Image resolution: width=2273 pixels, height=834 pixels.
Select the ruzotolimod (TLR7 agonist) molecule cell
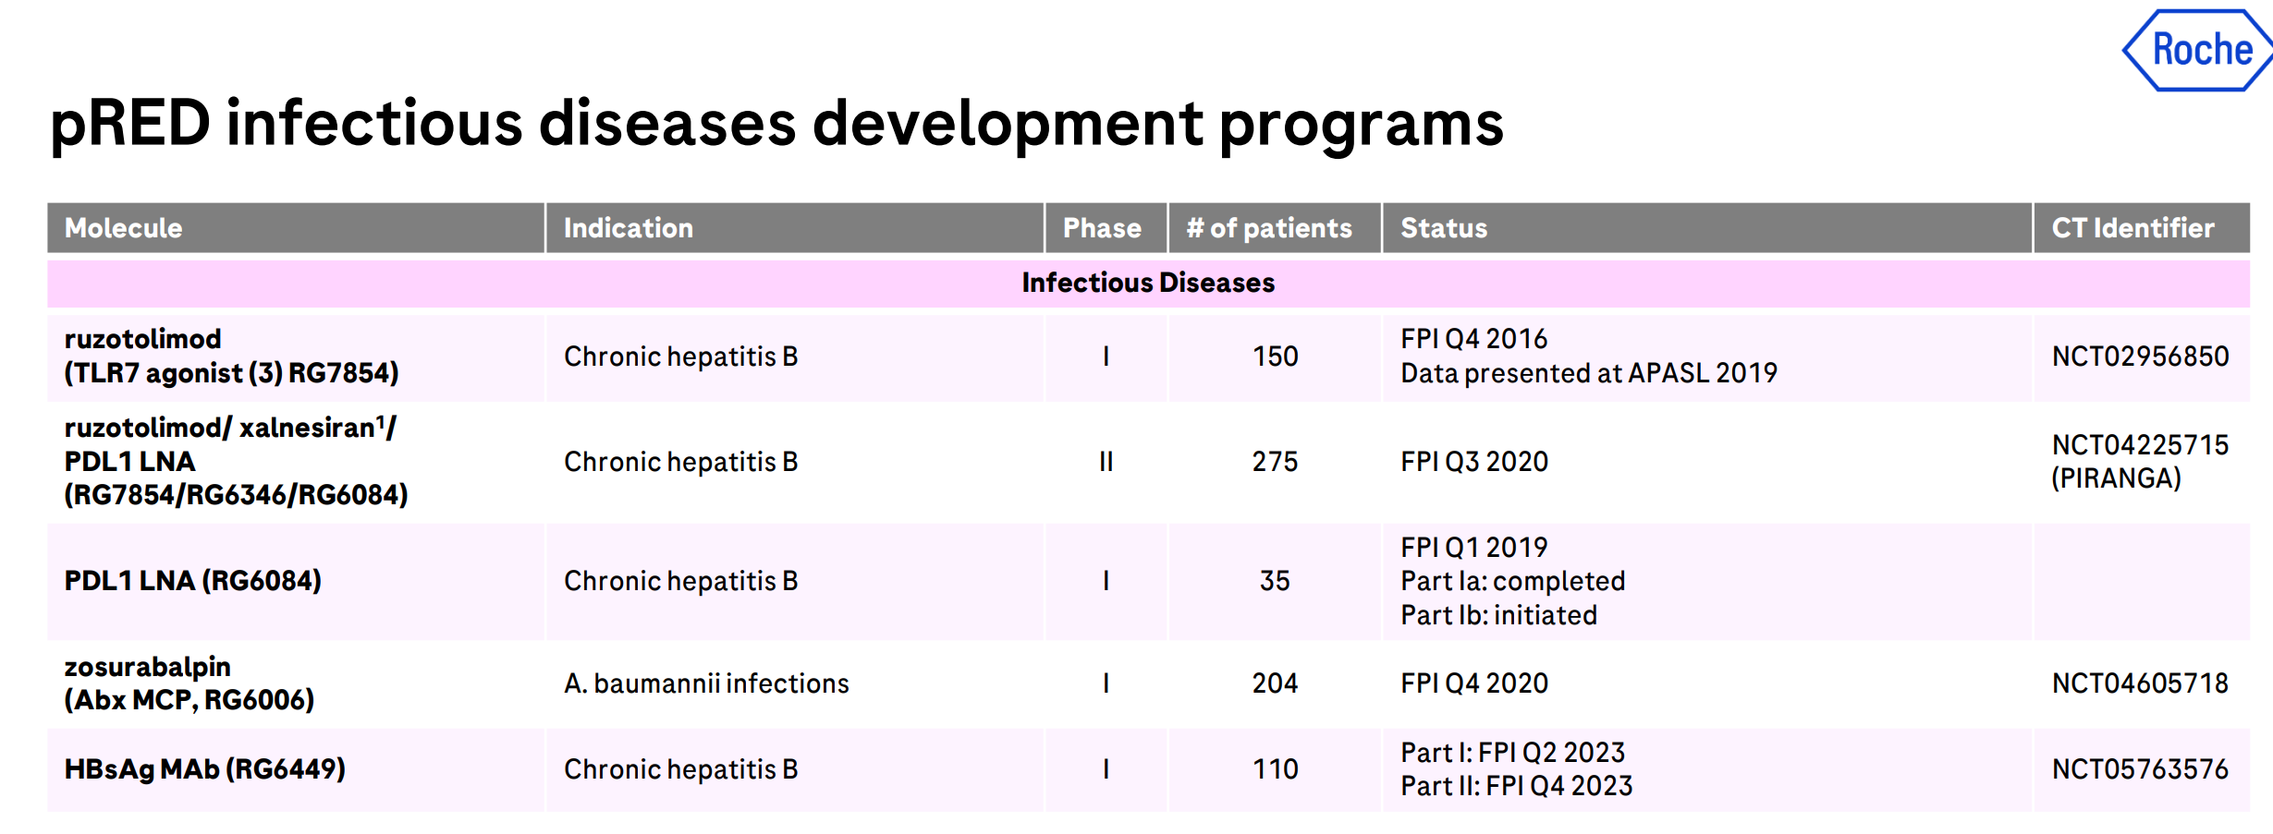(x=231, y=357)
